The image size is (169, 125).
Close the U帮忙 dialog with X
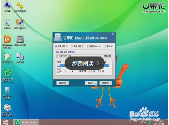113,34
